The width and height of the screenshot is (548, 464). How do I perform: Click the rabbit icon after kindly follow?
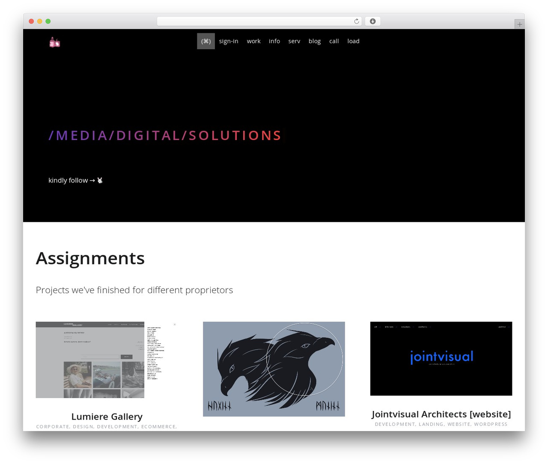click(100, 180)
